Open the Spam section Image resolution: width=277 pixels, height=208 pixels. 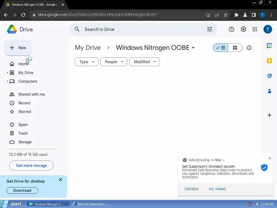point(23,125)
